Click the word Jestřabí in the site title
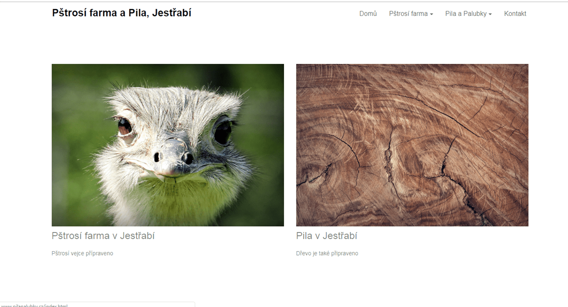 (x=172, y=13)
